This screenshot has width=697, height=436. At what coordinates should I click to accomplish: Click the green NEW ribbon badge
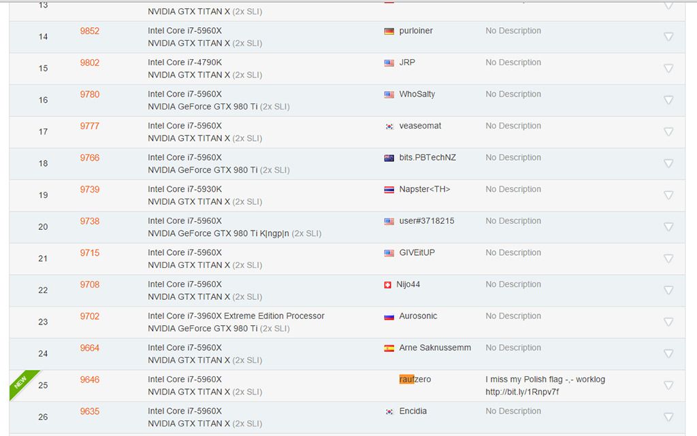point(20,385)
